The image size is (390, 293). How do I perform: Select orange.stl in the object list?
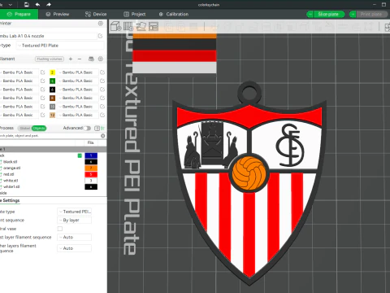12,168
